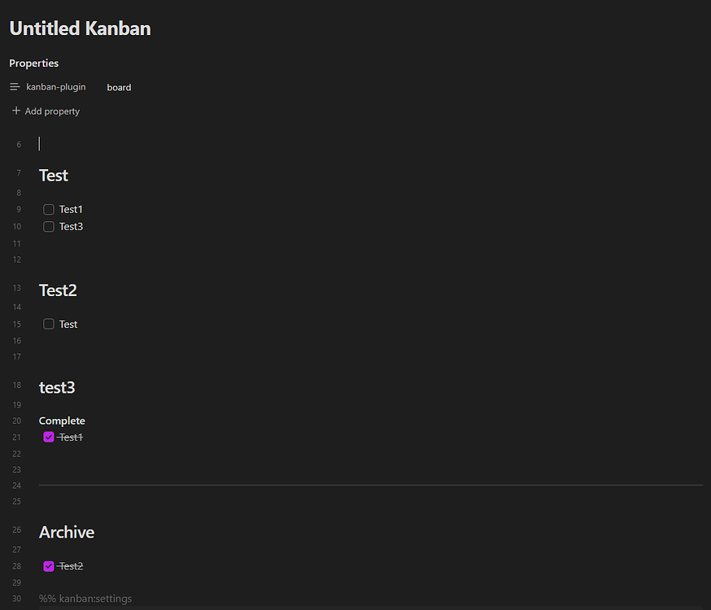This screenshot has width=711, height=610.
Task: Click the Archive heading text
Action: point(66,532)
